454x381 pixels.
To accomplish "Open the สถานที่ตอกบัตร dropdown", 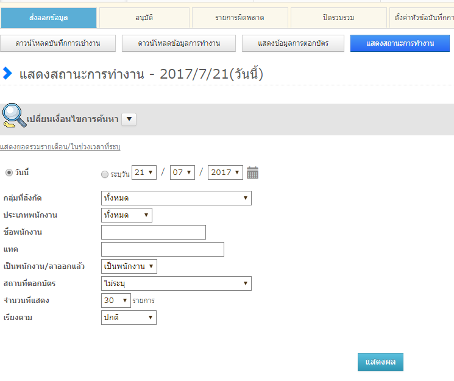I will click(176, 283).
